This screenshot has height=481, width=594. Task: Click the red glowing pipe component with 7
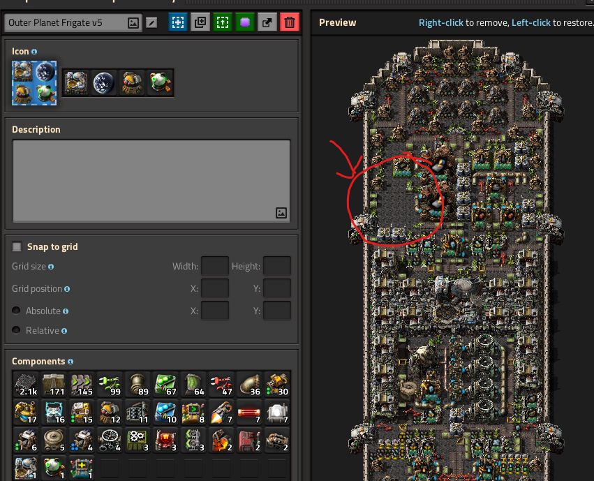(x=249, y=412)
